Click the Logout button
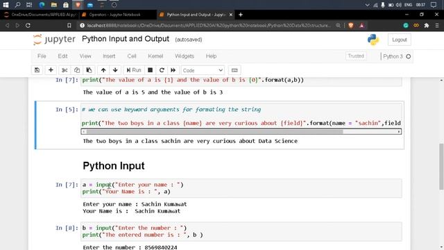Image resolution: width=444 pixels, height=250 pixels. (400, 40)
